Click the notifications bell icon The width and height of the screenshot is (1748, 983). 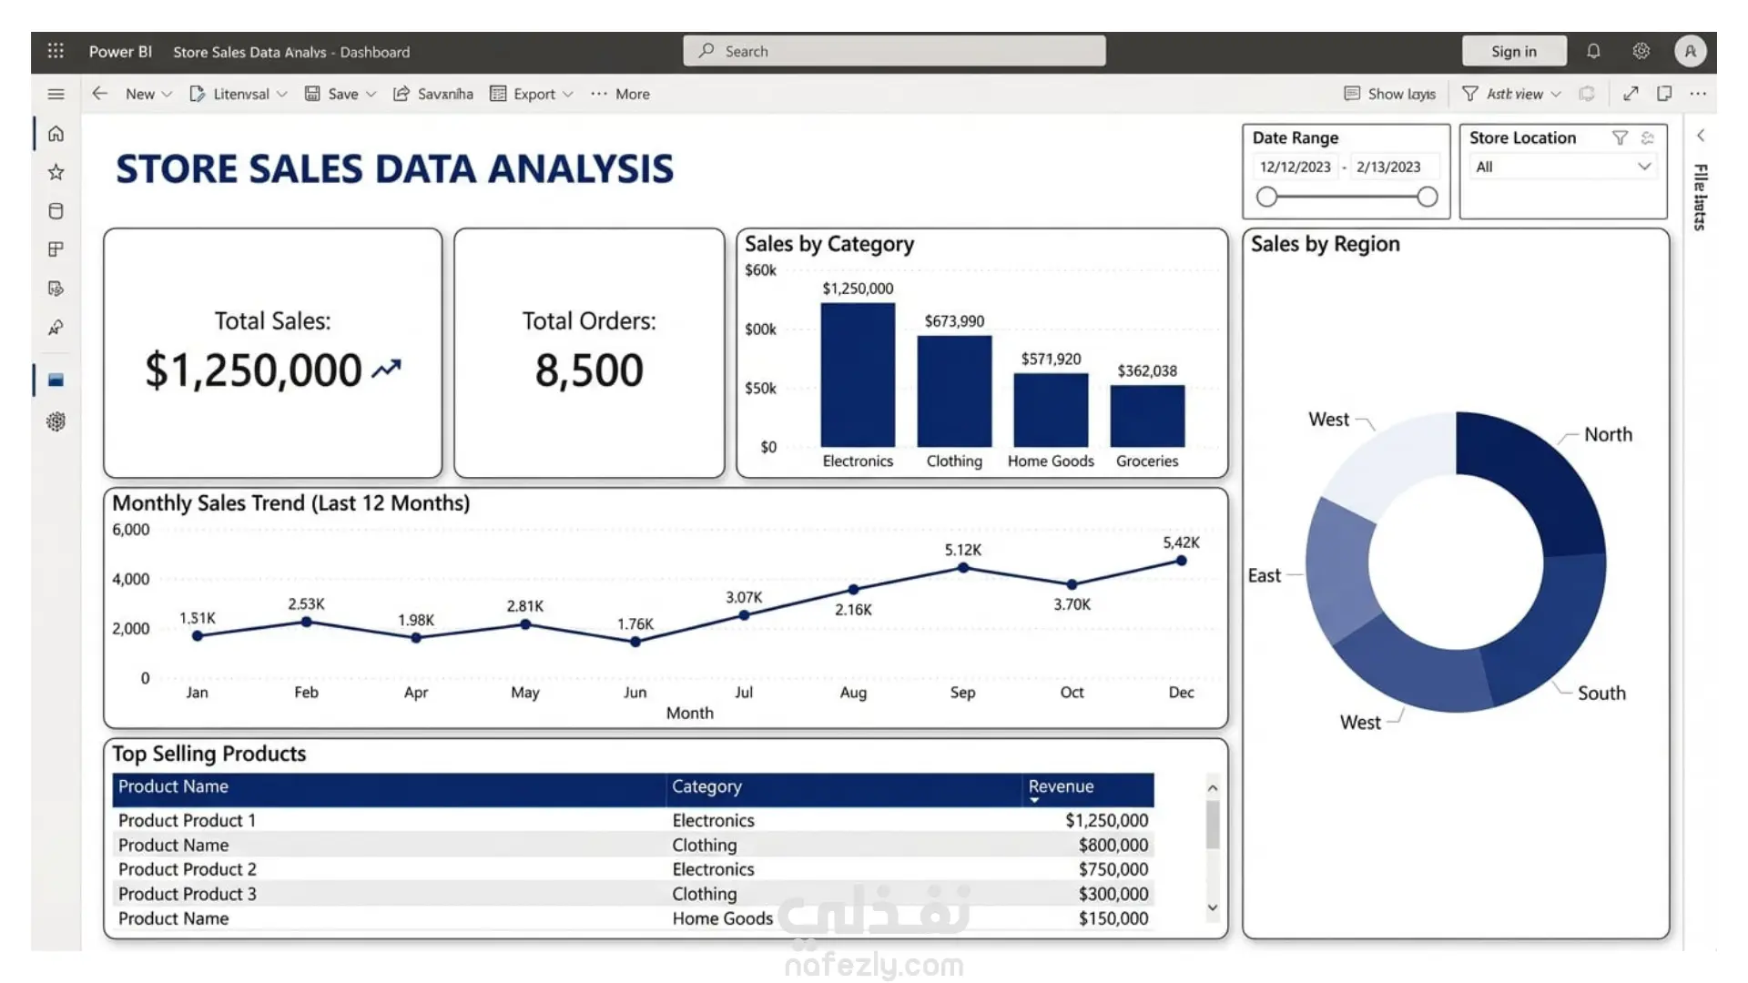(x=1593, y=51)
